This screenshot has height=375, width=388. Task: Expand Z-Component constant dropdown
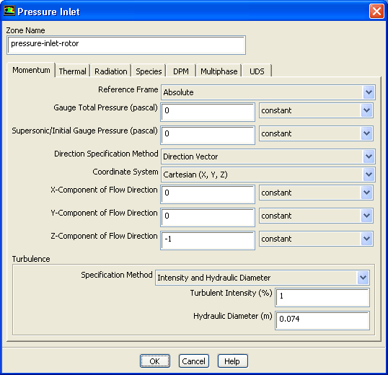366,239
